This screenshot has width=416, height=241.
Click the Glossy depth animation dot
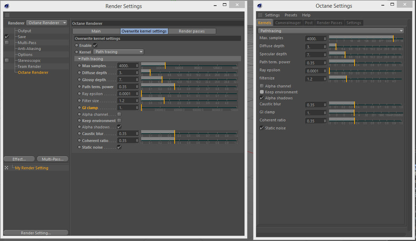(x=79, y=79)
